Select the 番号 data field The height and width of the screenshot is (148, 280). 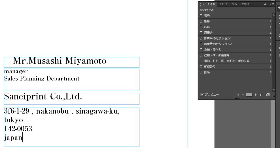click(x=235, y=16)
